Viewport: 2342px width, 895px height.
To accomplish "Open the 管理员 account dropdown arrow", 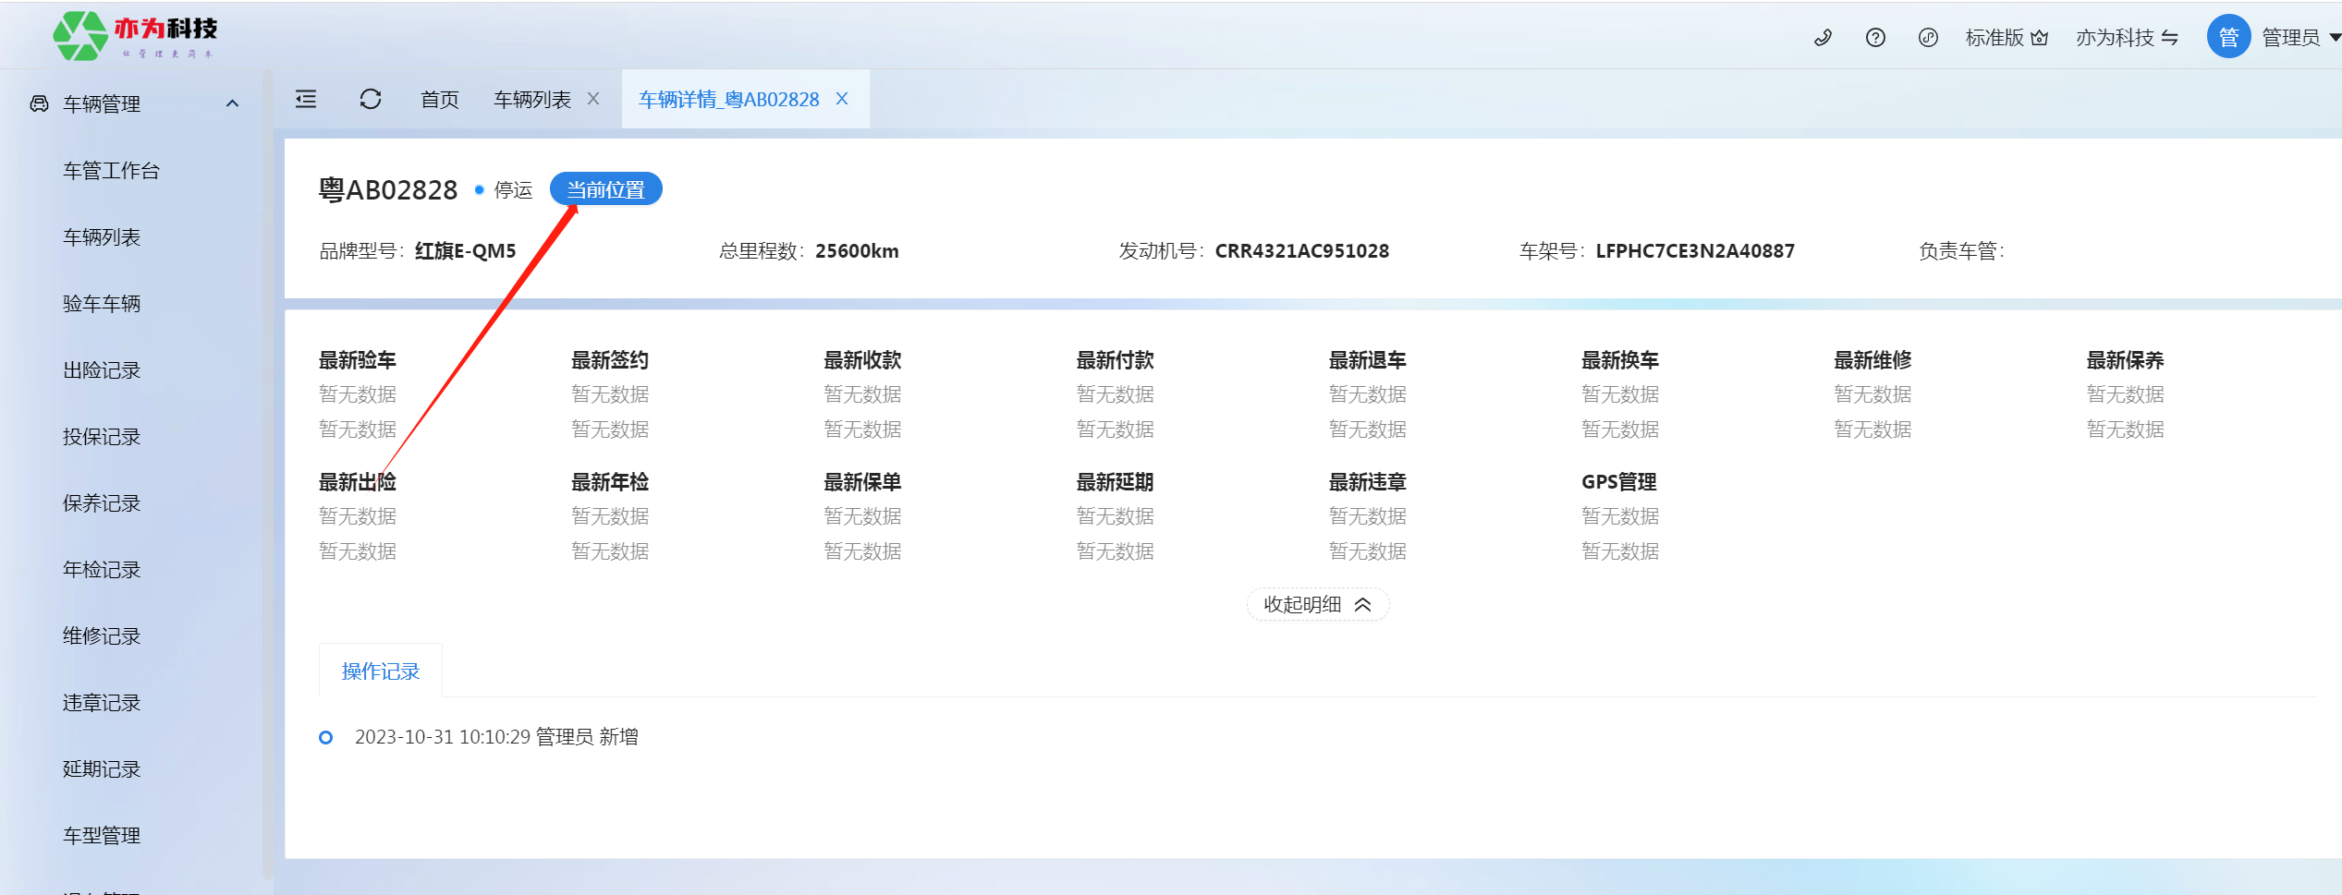I will coord(2335,38).
